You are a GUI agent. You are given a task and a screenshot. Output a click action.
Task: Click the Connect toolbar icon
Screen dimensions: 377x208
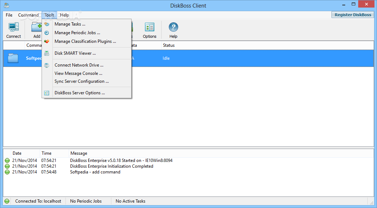13,27
